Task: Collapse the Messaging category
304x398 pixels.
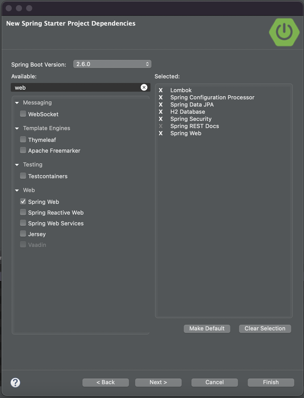Action: tap(17, 103)
